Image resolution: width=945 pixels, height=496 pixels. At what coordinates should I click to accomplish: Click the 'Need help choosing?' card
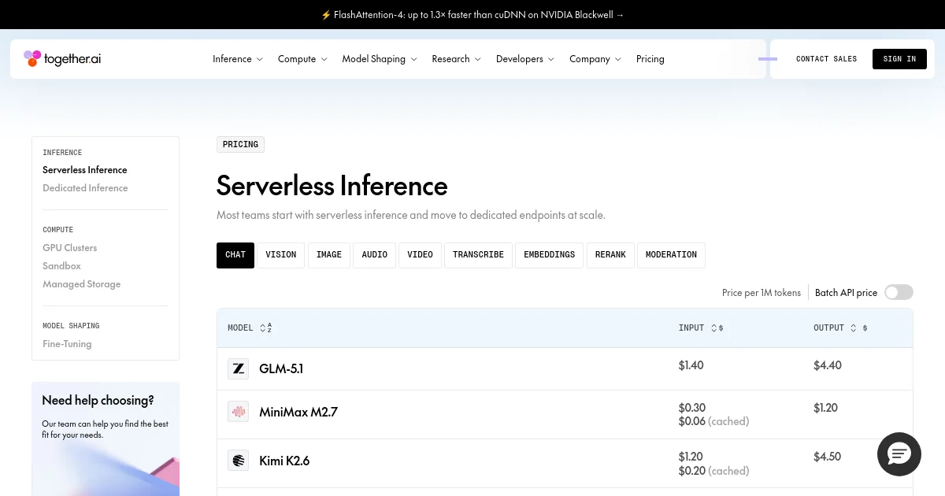[106, 439]
